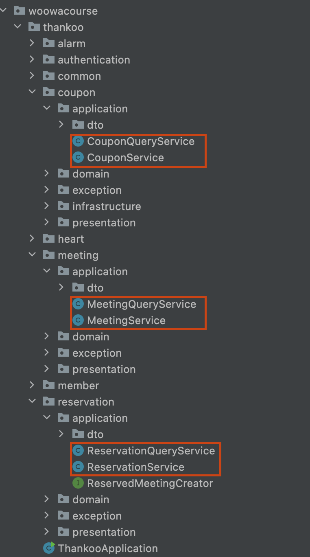Click the CouponQueryService class icon

point(78,141)
